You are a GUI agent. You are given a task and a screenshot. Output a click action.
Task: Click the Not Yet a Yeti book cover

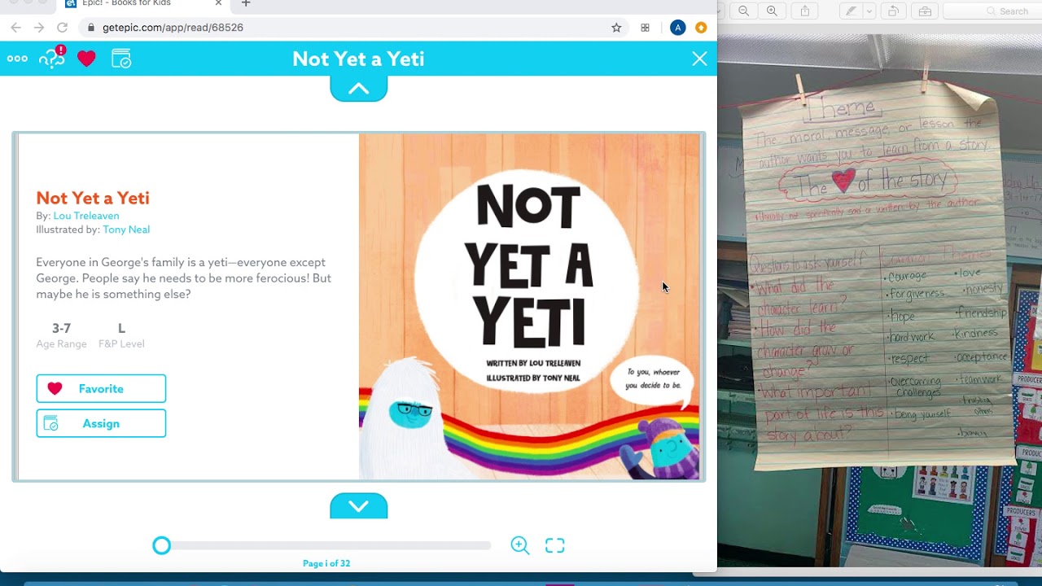click(x=529, y=307)
